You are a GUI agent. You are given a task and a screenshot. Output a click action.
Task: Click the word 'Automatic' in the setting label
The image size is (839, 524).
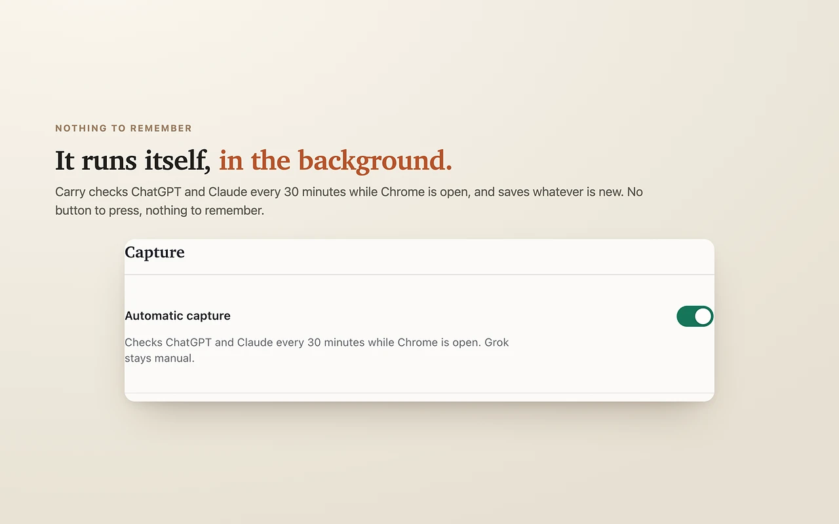point(150,316)
